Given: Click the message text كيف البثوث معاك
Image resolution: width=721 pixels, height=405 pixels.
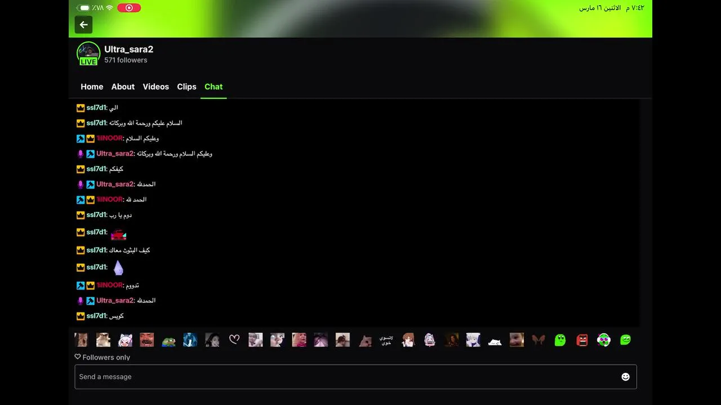Looking at the screenshot, I should click(129, 250).
